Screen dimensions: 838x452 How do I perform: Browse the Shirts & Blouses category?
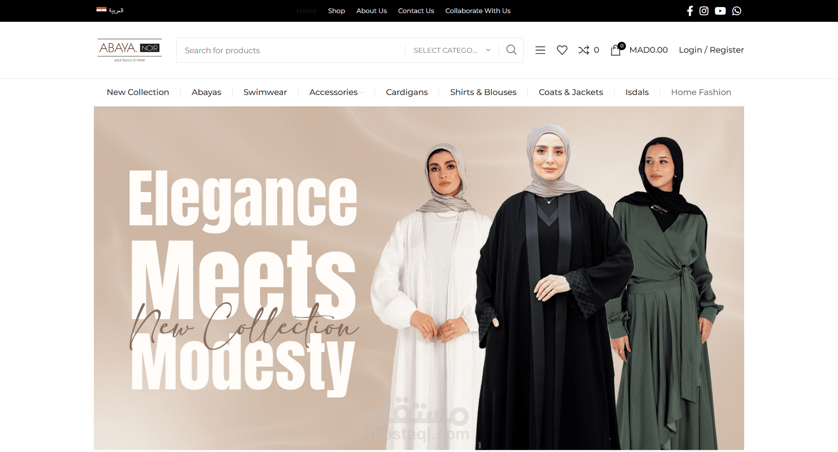(483, 92)
